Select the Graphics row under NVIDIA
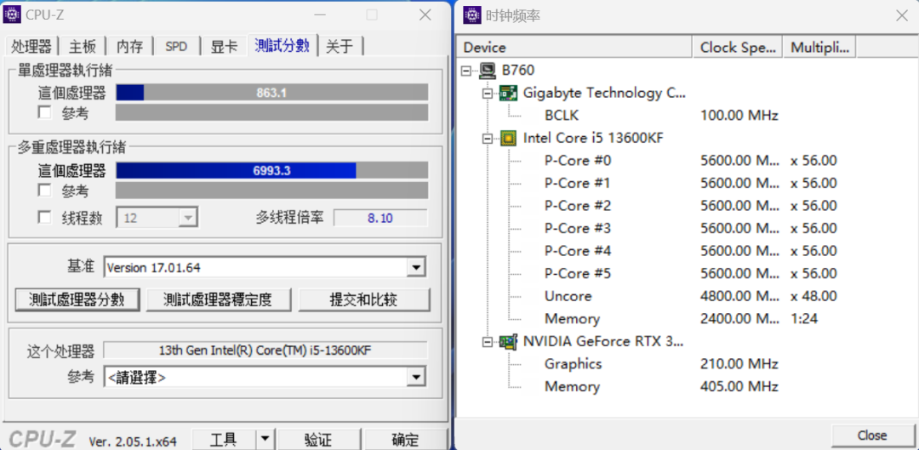 point(573,364)
